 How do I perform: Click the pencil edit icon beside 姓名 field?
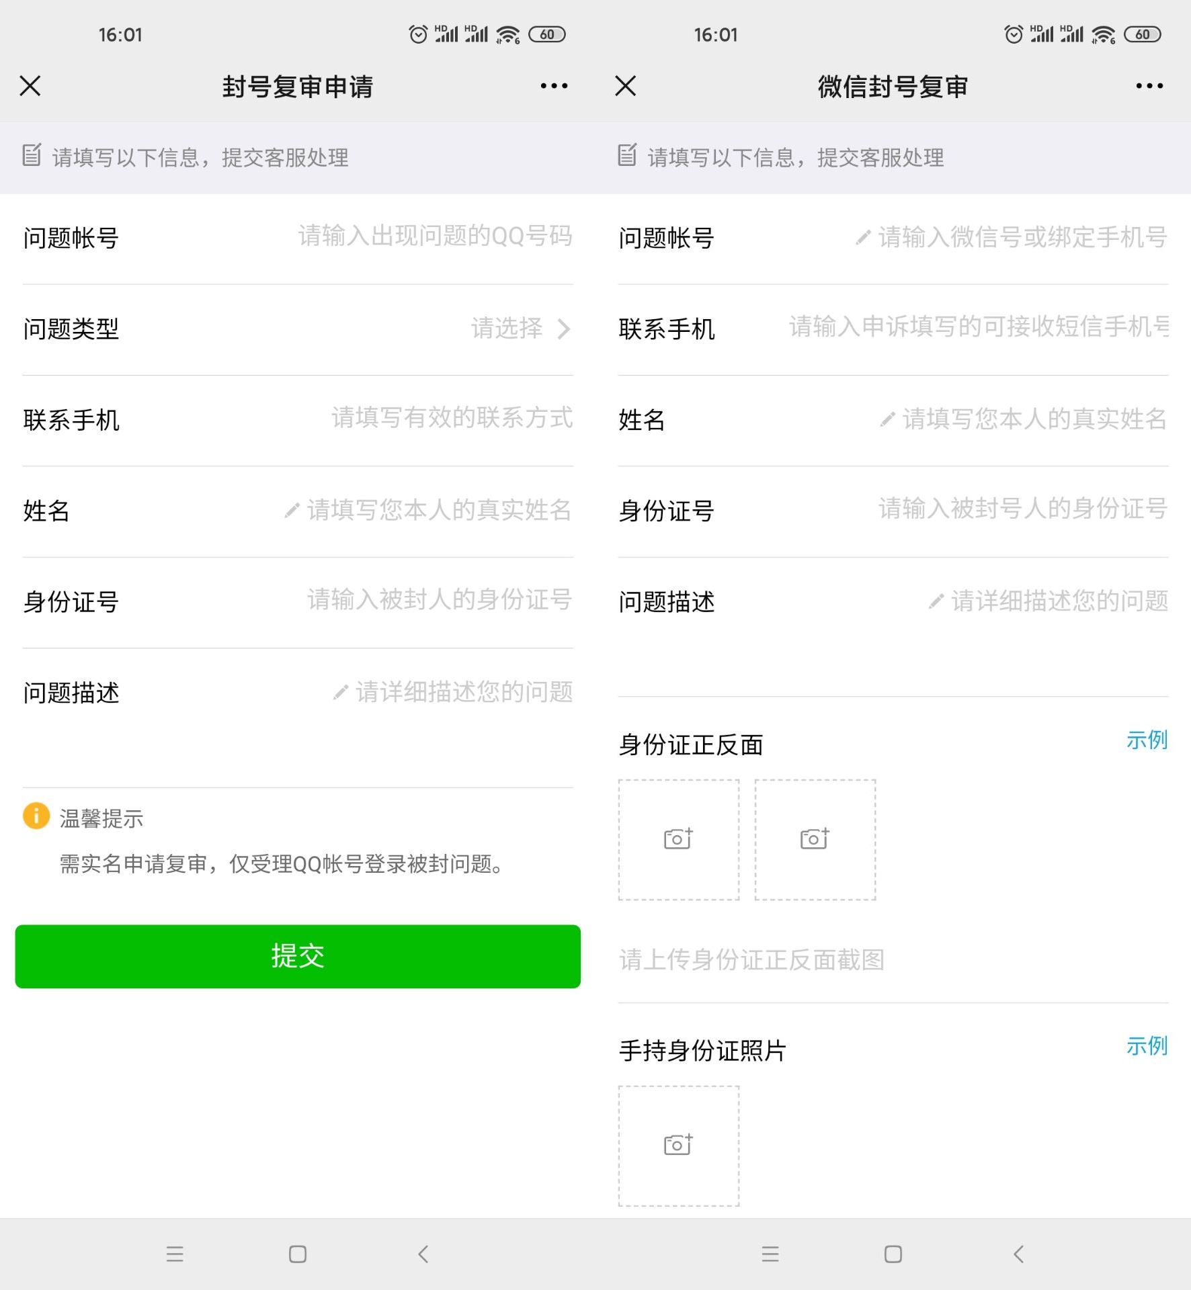pyautogui.click(x=292, y=511)
